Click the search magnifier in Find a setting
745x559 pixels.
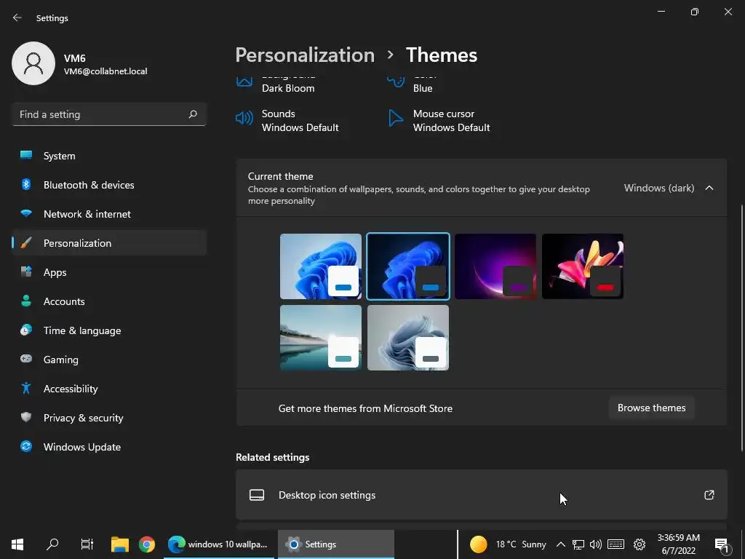pos(192,114)
